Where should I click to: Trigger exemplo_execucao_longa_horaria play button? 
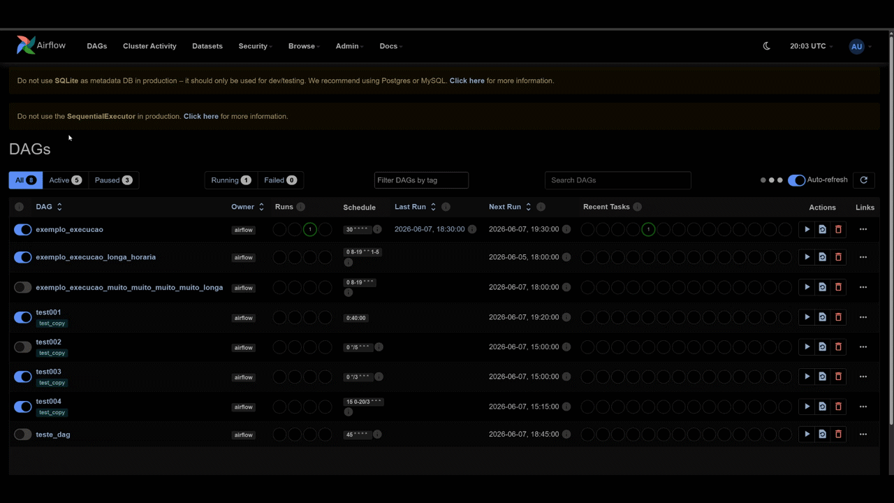point(807,257)
